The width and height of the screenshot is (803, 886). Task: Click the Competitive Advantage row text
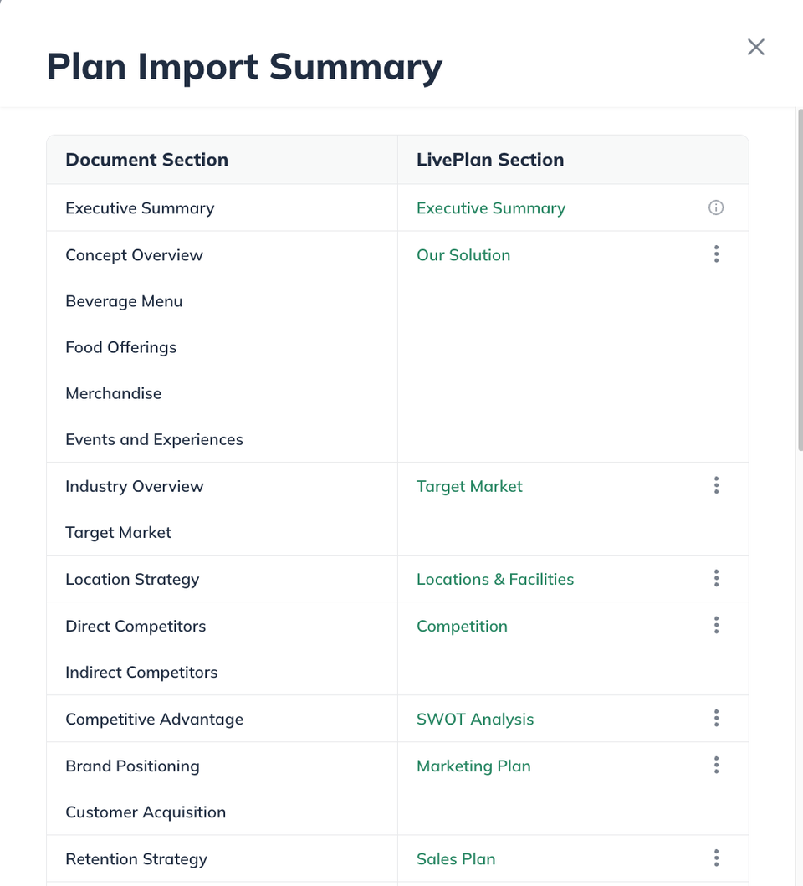tap(154, 720)
